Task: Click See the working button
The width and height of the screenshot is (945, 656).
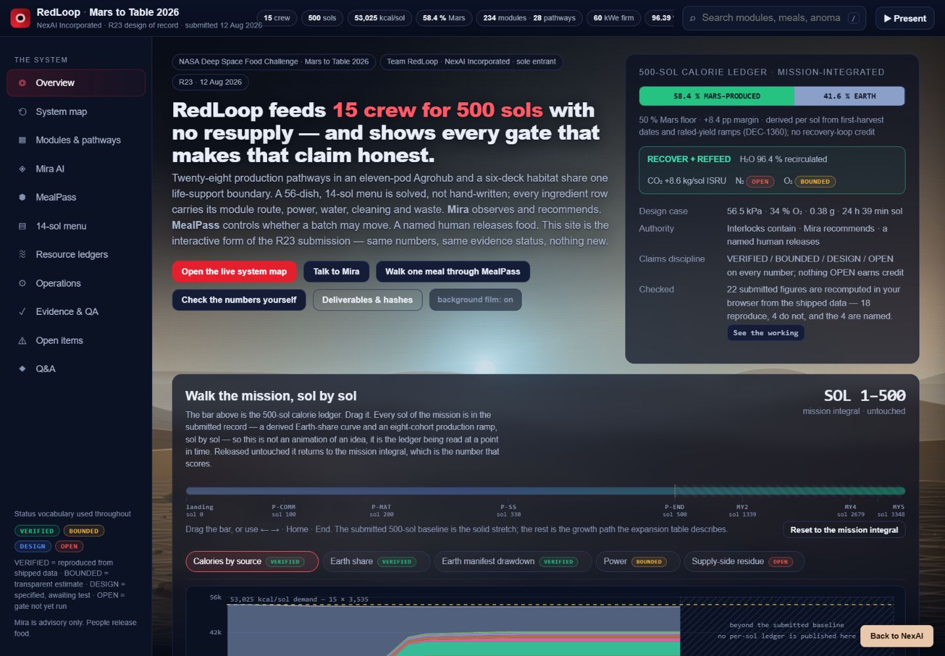Action: pyautogui.click(x=766, y=333)
